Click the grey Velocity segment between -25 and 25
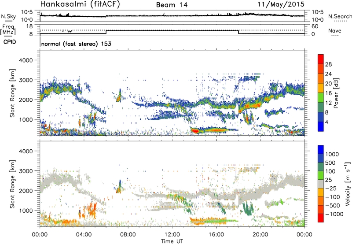Image resolution: width=352 pixels, height=244 pixels. pyautogui.click(x=321, y=184)
